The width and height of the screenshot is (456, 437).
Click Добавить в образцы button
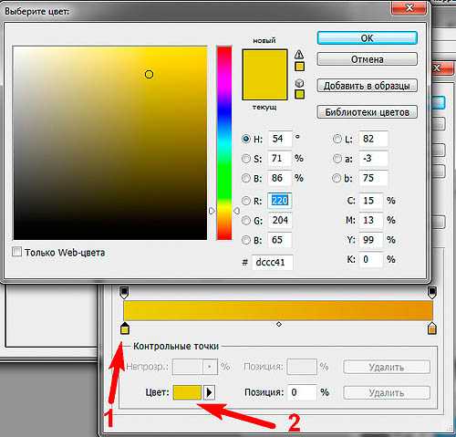(x=368, y=86)
